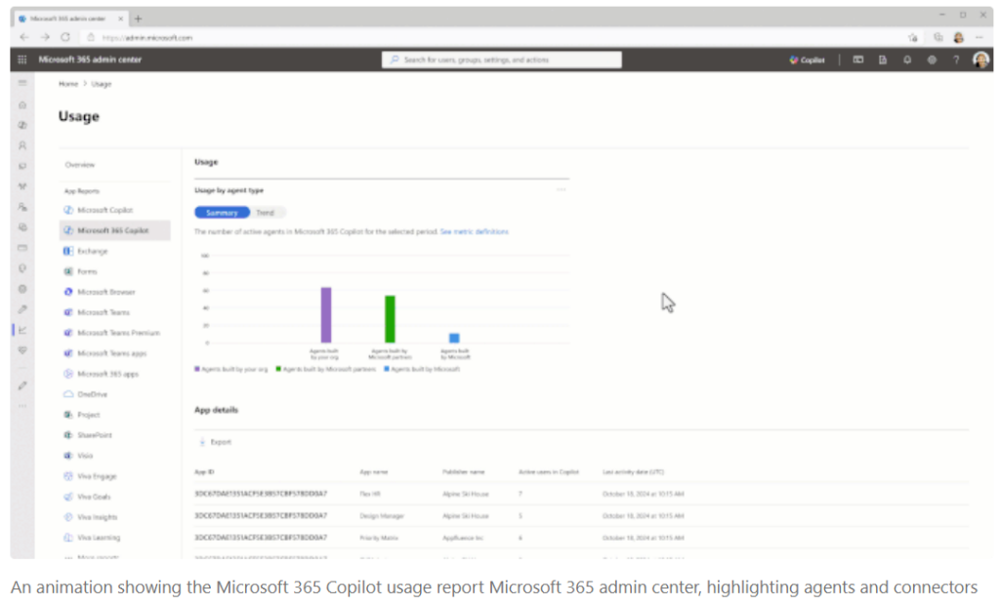Go back with the browser back arrow
The image size is (1000, 607).
(x=24, y=37)
